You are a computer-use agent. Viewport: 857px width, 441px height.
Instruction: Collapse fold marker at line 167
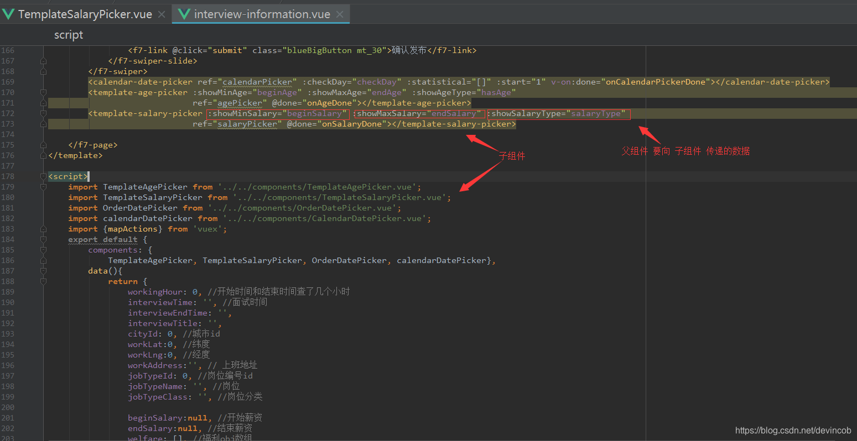click(x=43, y=61)
